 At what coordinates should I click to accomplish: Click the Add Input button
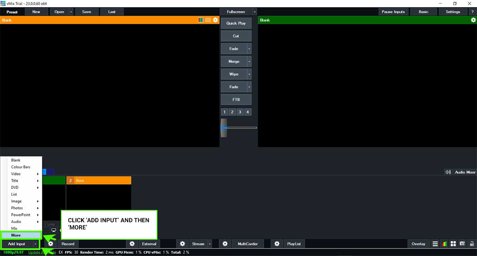(17, 244)
